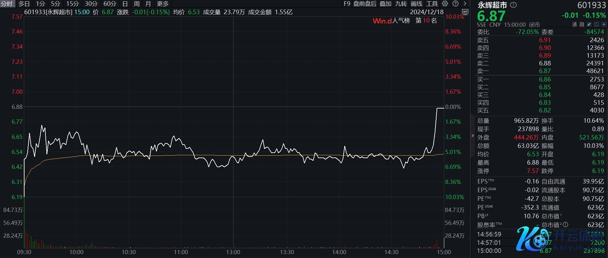Select the 日 daily chart tab
608x258 pixels.
click(x=125, y=4)
